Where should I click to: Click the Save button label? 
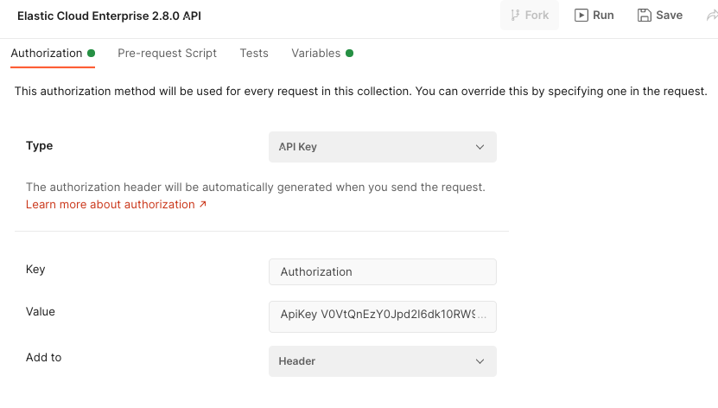(x=670, y=15)
